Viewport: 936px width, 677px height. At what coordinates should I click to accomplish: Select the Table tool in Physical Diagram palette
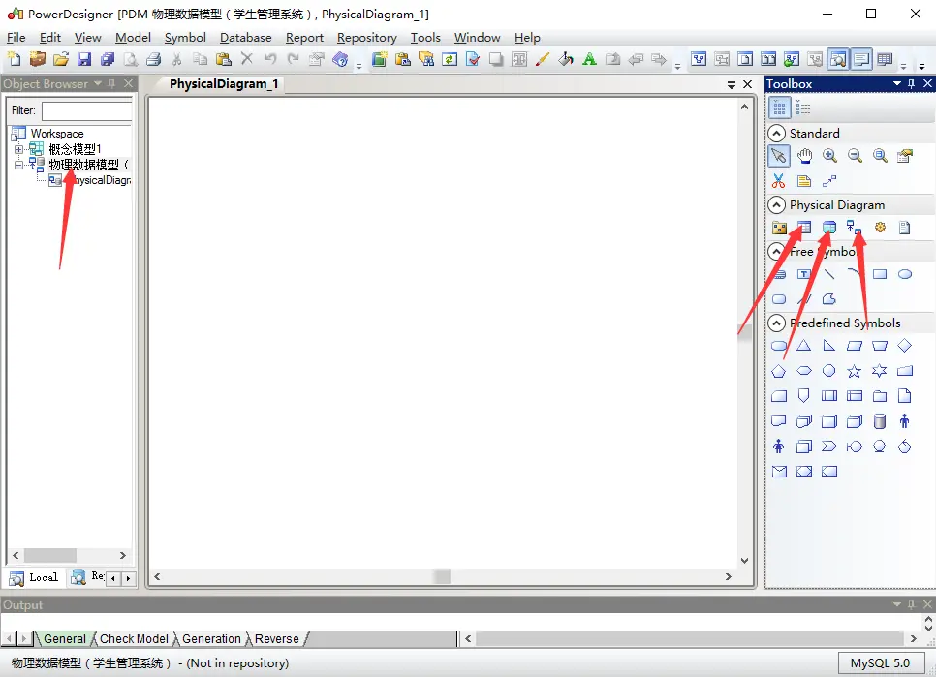(803, 227)
